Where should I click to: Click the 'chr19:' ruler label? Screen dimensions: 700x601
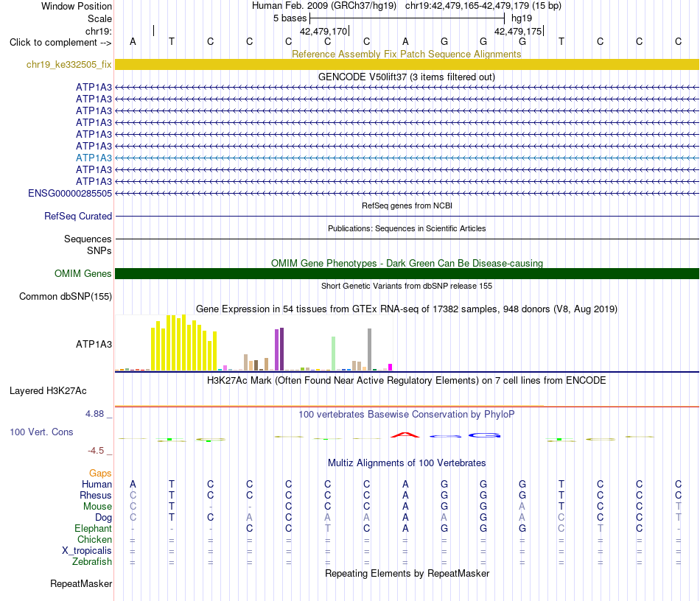98,31
